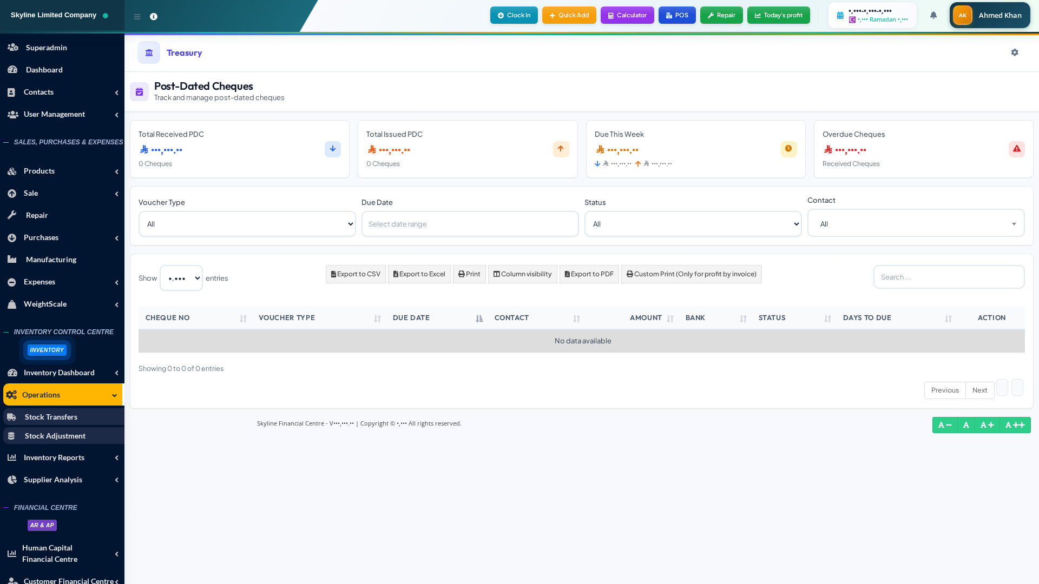Screen dimensions: 1039x584
Task: Click the notification bell
Action: click(x=933, y=15)
